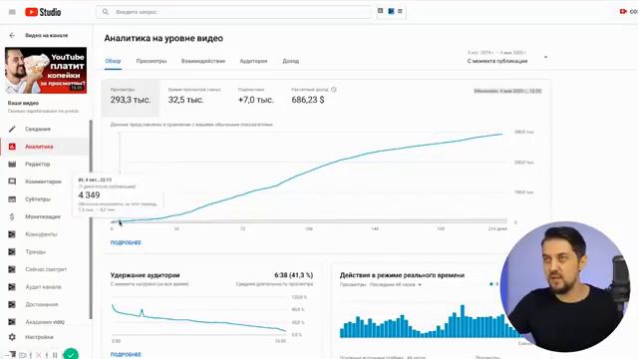Switch to the Обзор tab
638x359 pixels.
coord(113,61)
